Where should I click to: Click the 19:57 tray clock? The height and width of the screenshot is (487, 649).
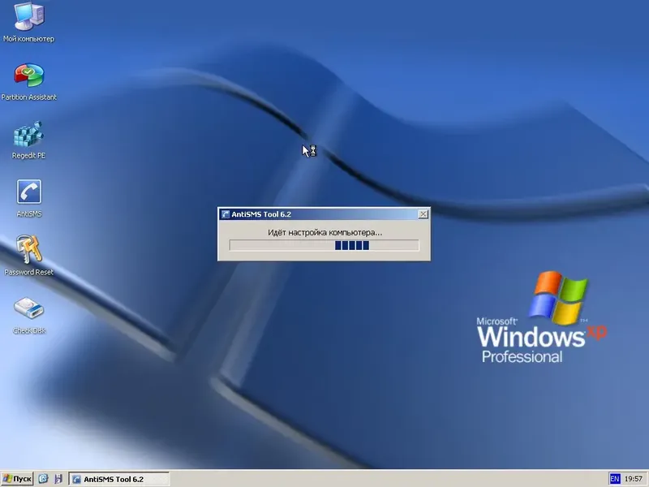[x=634, y=479]
